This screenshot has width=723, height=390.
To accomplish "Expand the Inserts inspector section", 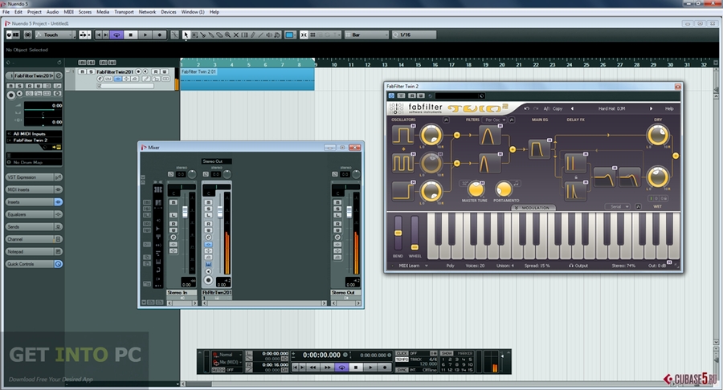I will pyautogui.click(x=34, y=202).
